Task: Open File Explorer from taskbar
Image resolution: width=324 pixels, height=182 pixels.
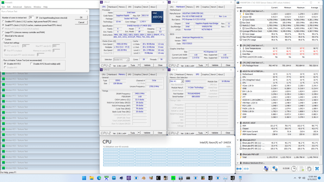Action: click(x=91, y=178)
